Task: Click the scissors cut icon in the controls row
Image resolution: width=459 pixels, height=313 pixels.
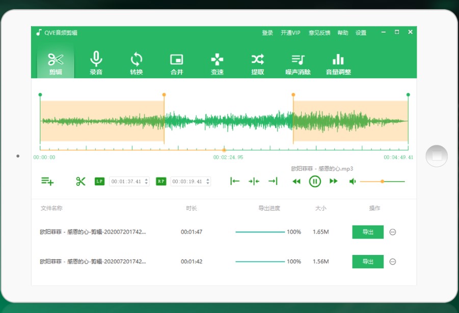Action: coord(80,181)
